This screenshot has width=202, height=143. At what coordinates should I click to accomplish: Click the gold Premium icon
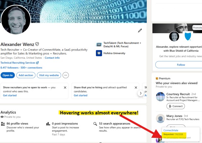click(x=157, y=79)
